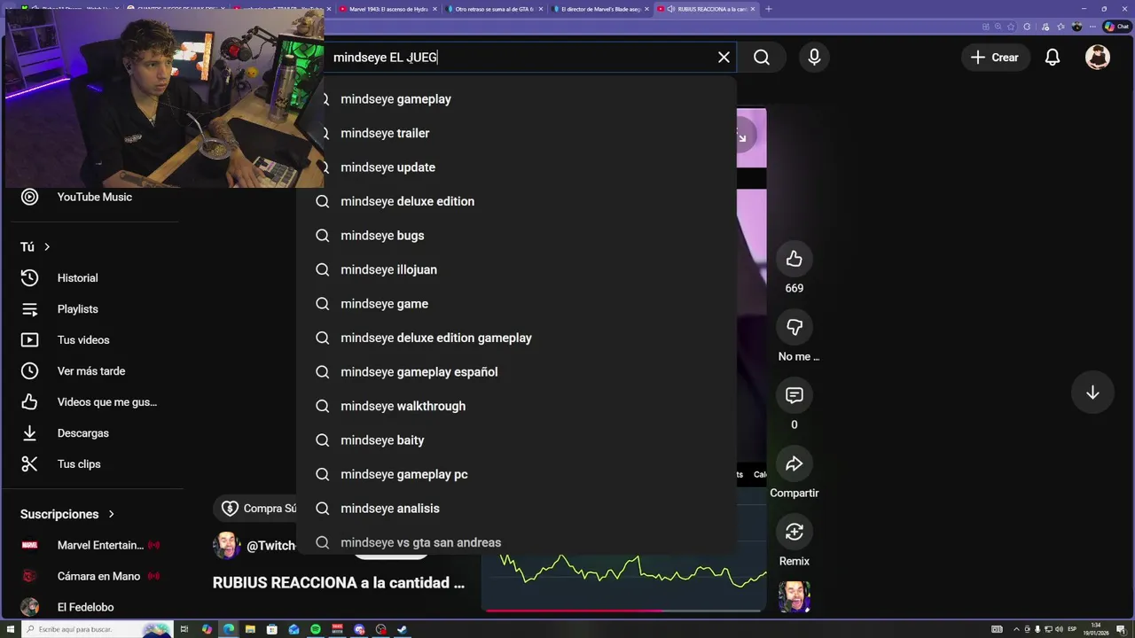This screenshot has width=1135, height=638.
Task: Open the notifications bell
Action: [1053, 57]
